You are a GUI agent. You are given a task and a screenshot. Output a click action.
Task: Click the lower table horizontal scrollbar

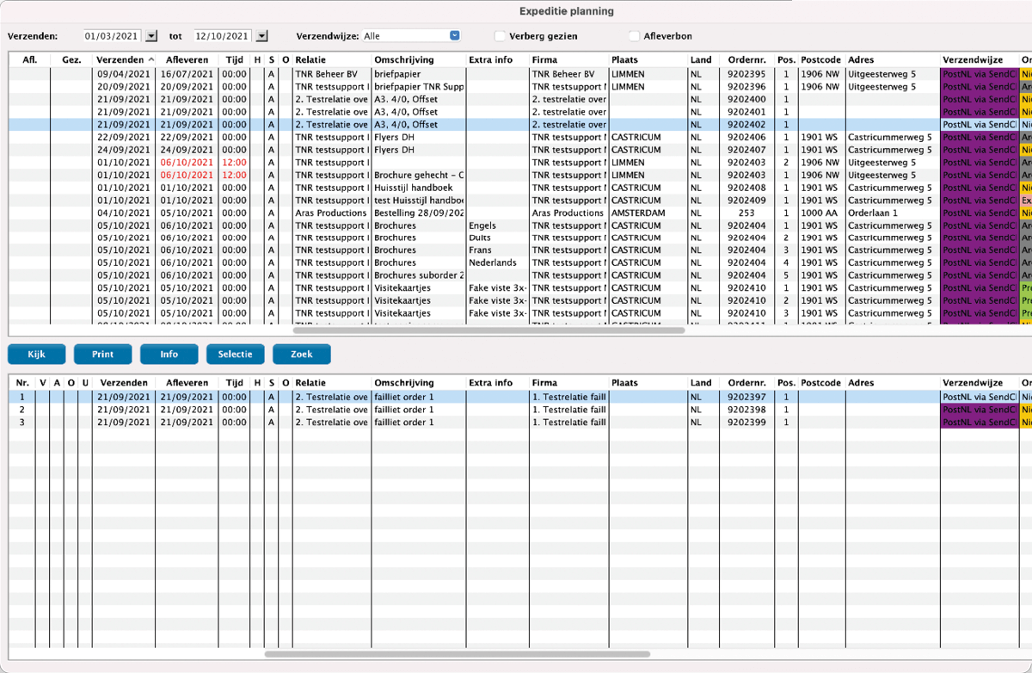pos(459,654)
